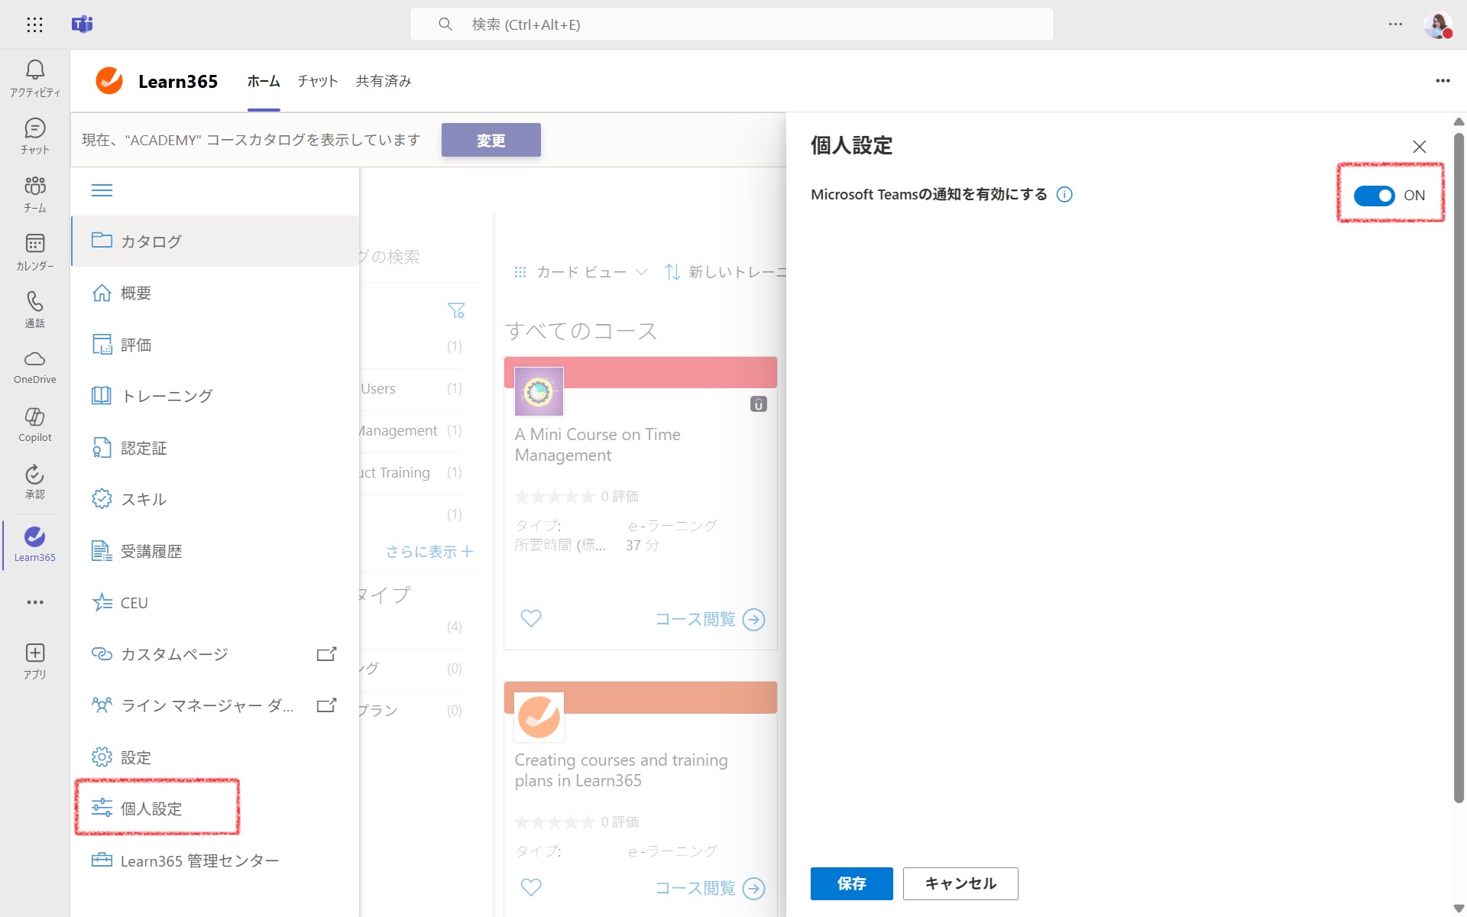The image size is (1467, 917).
Task: Open the Learn365 tab options ellipsis
Action: 1443,81
